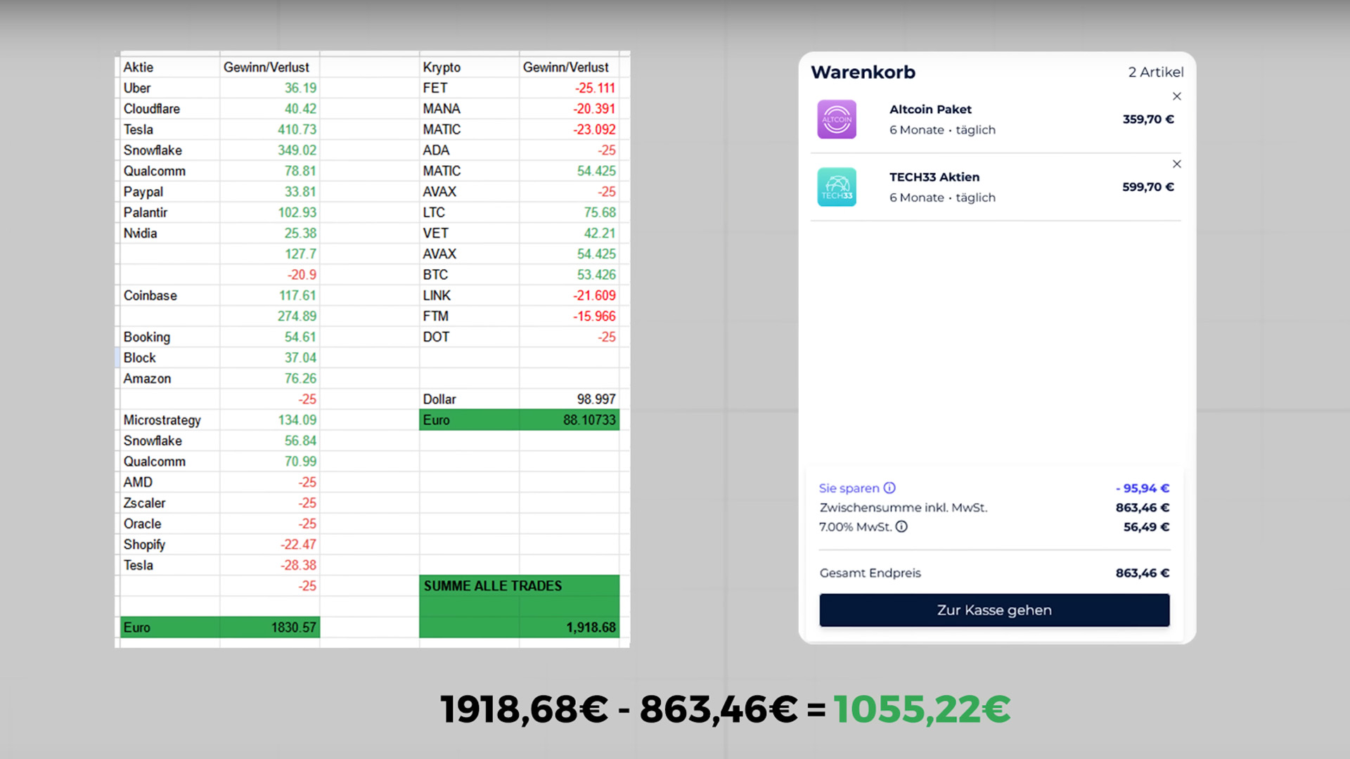Open the info tooltip next to Sie sparen
Image resolution: width=1350 pixels, height=759 pixels.
pyautogui.click(x=890, y=488)
